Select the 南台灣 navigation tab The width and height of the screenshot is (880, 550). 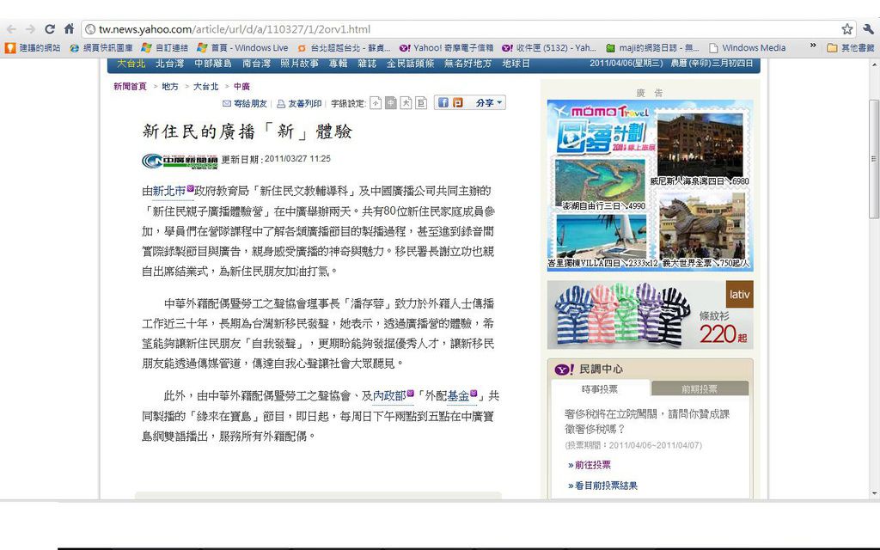pyautogui.click(x=256, y=64)
